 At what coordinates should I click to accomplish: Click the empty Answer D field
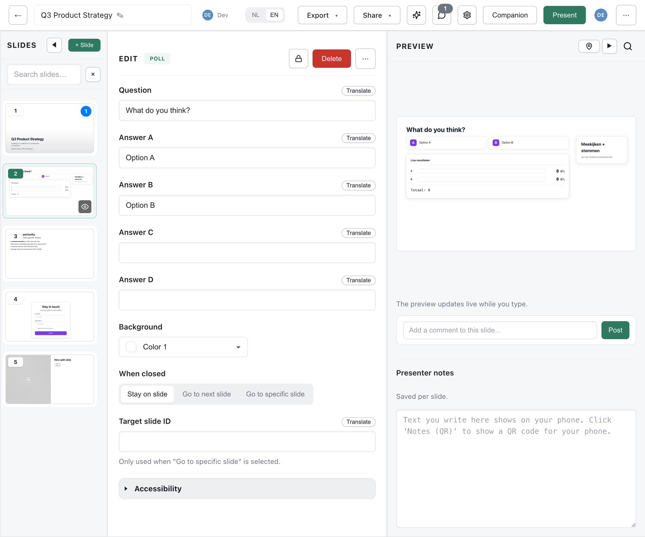247,300
